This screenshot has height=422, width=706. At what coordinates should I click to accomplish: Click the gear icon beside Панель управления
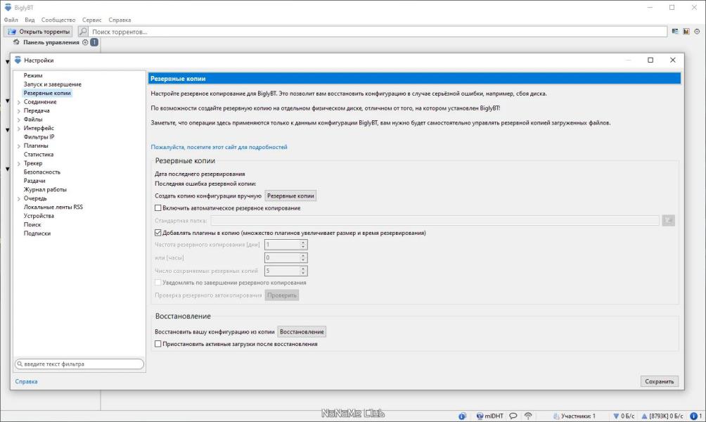click(x=85, y=42)
